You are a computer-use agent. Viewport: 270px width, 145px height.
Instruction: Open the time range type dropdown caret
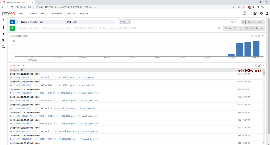click(x=17, y=22)
